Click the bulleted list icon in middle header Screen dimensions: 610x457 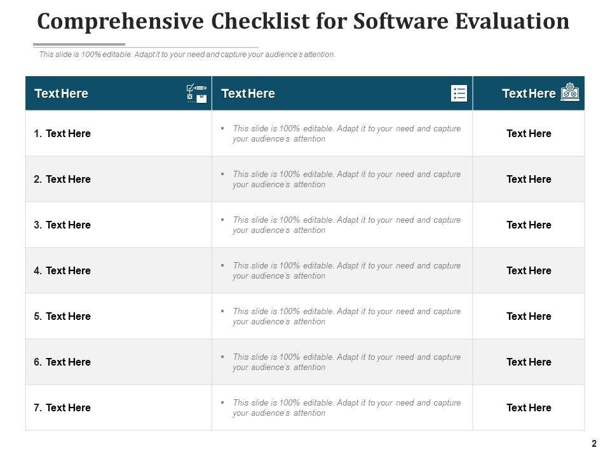point(459,93)
